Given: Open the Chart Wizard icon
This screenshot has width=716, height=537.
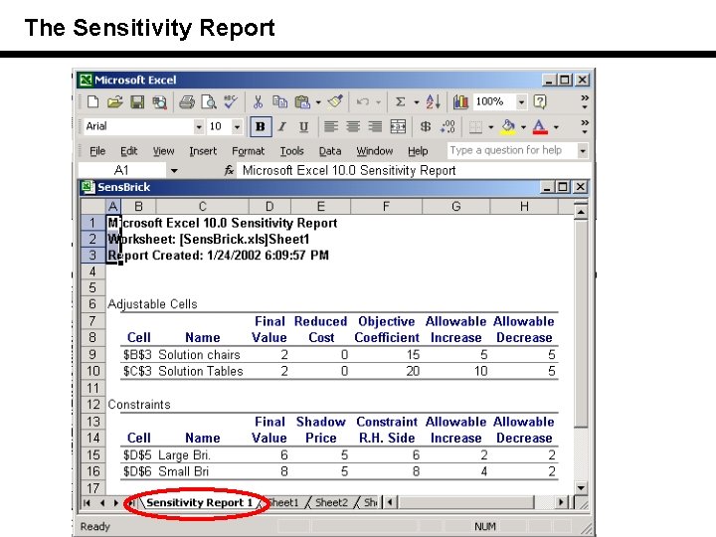Looking at the screenshot, I should click(x=460, y=101).
